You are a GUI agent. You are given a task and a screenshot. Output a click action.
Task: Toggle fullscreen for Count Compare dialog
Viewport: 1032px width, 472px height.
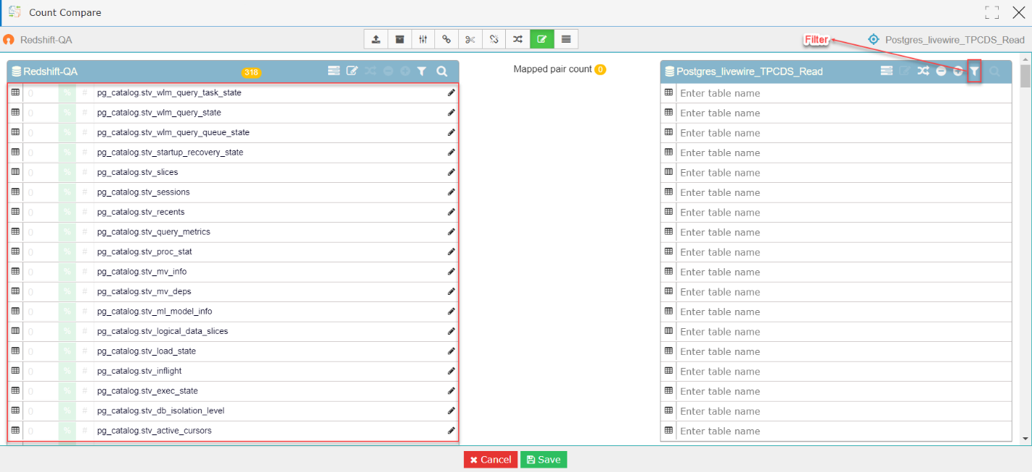pos(992,12)
